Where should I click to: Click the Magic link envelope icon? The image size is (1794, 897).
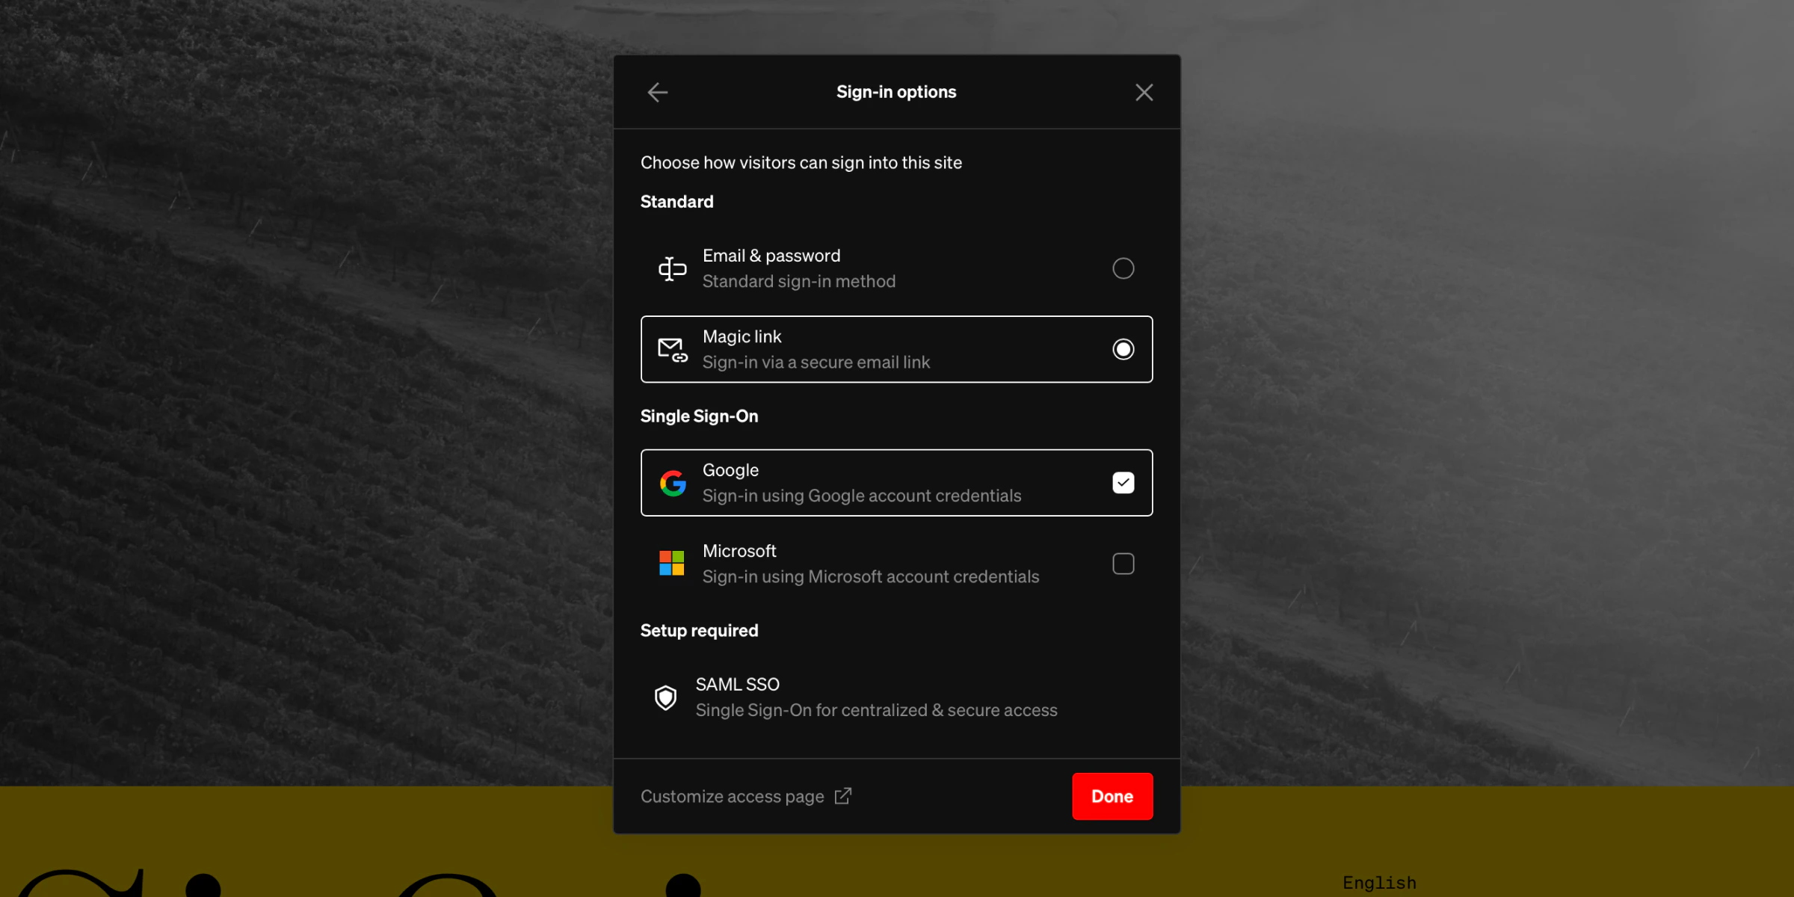point(671,349)
